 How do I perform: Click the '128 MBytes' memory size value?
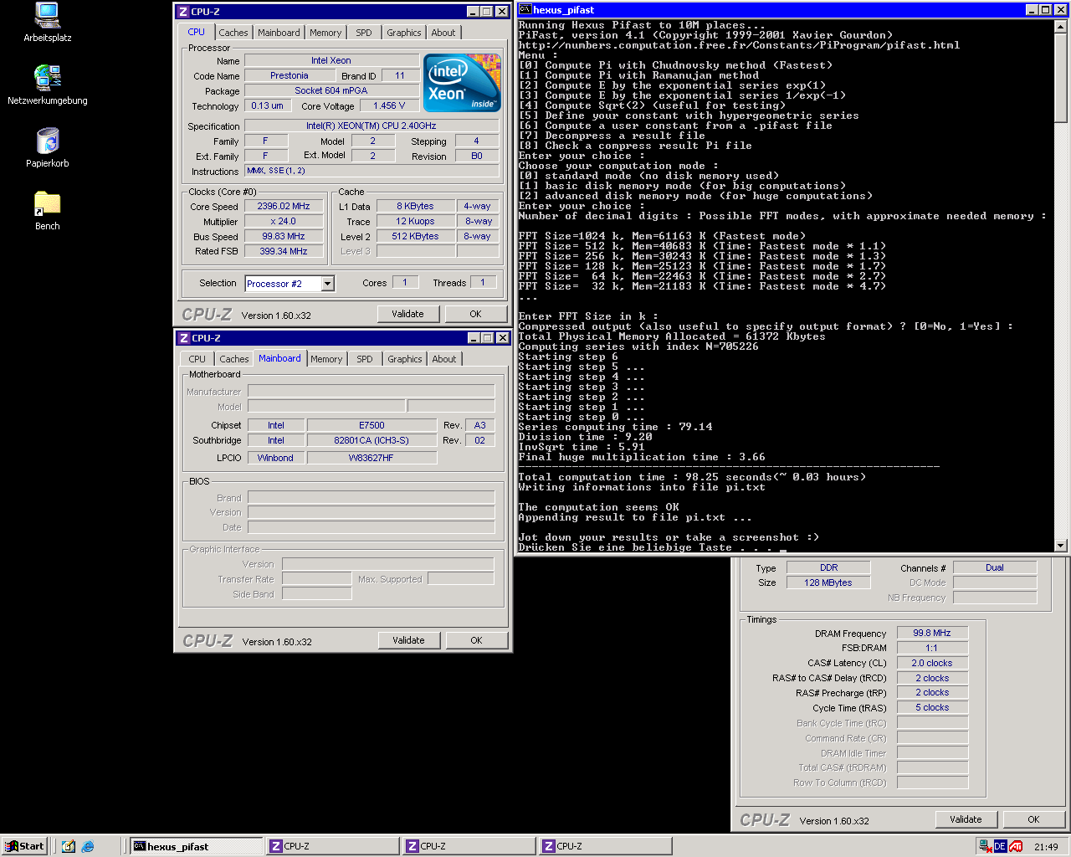coord(828,582)
